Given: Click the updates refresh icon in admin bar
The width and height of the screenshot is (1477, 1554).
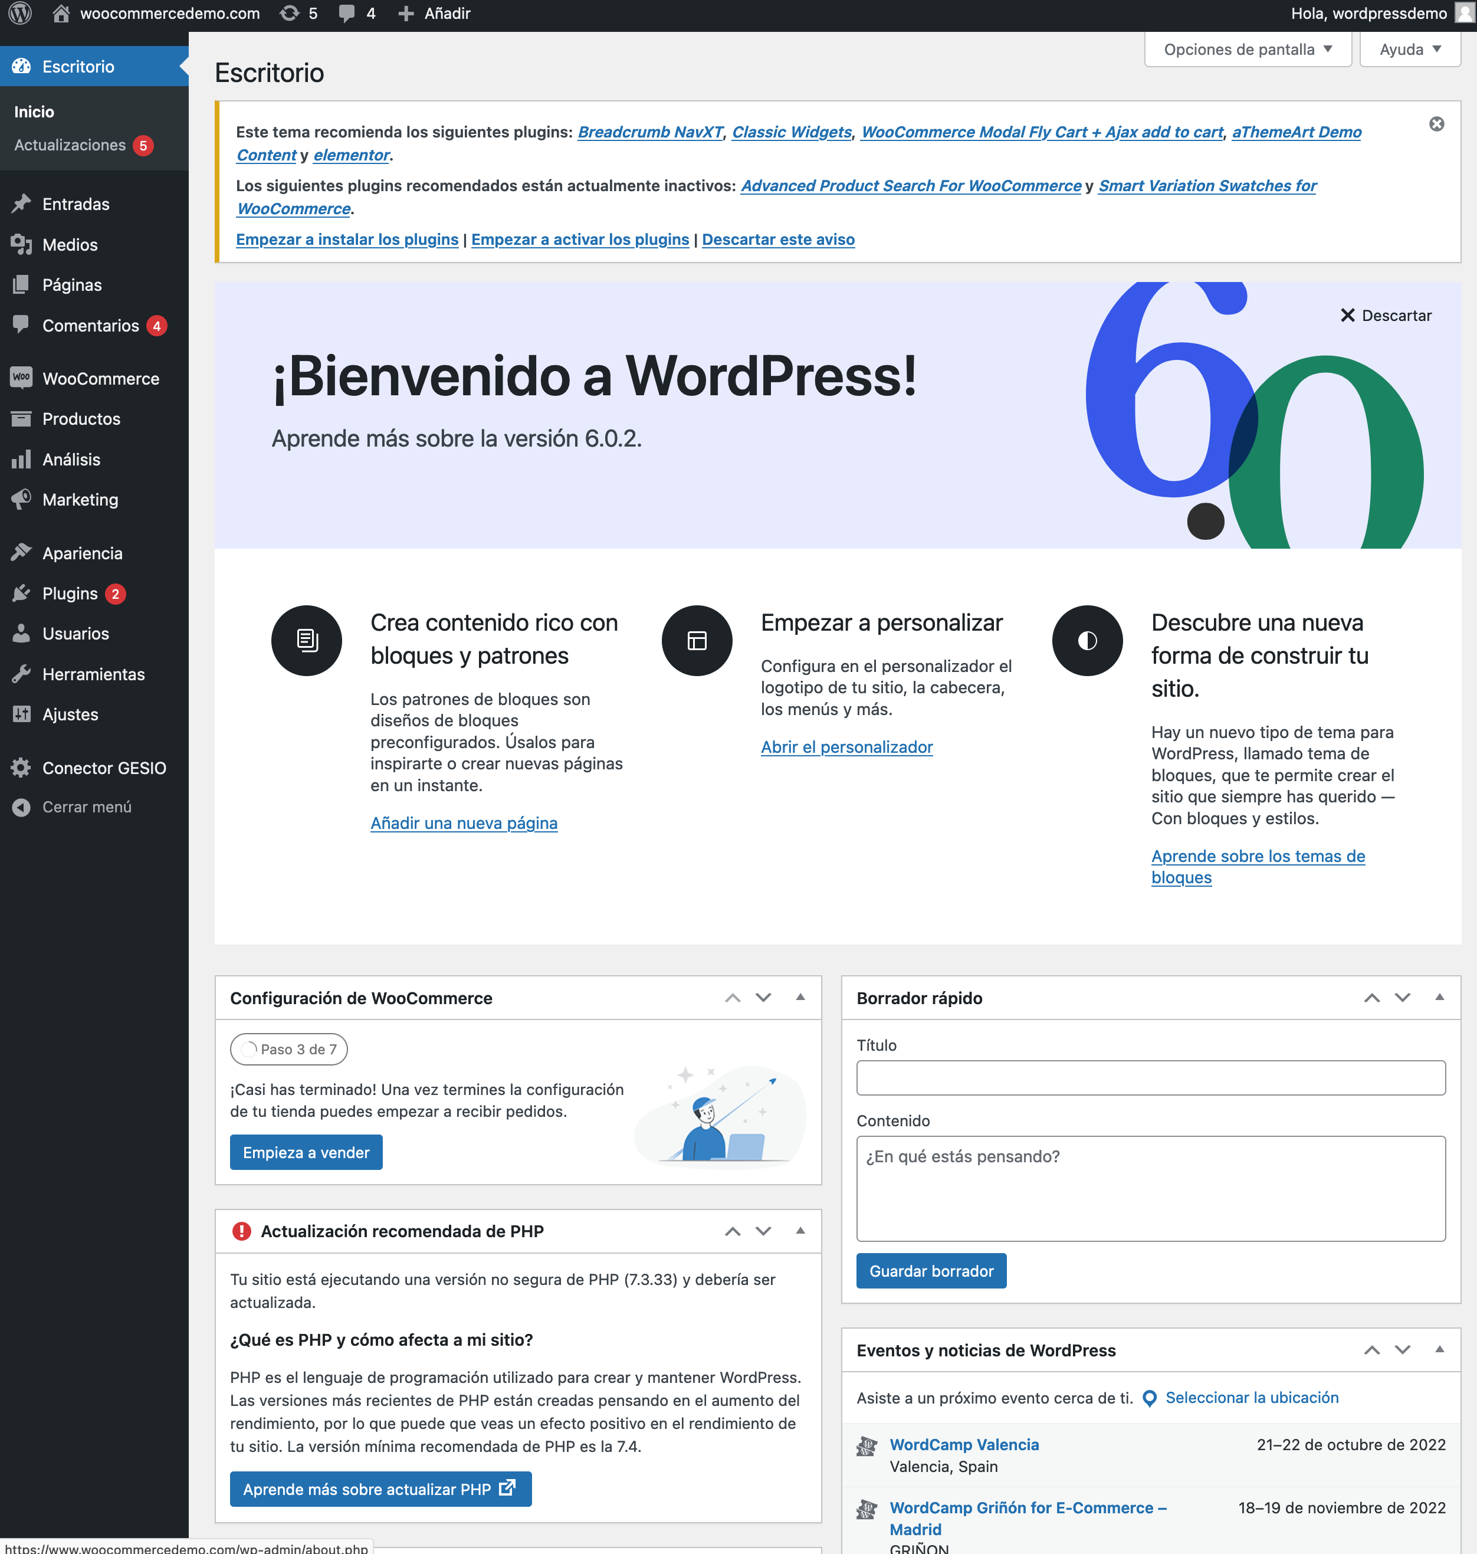Looking at the screenshot, I should (x=290, y=14).
